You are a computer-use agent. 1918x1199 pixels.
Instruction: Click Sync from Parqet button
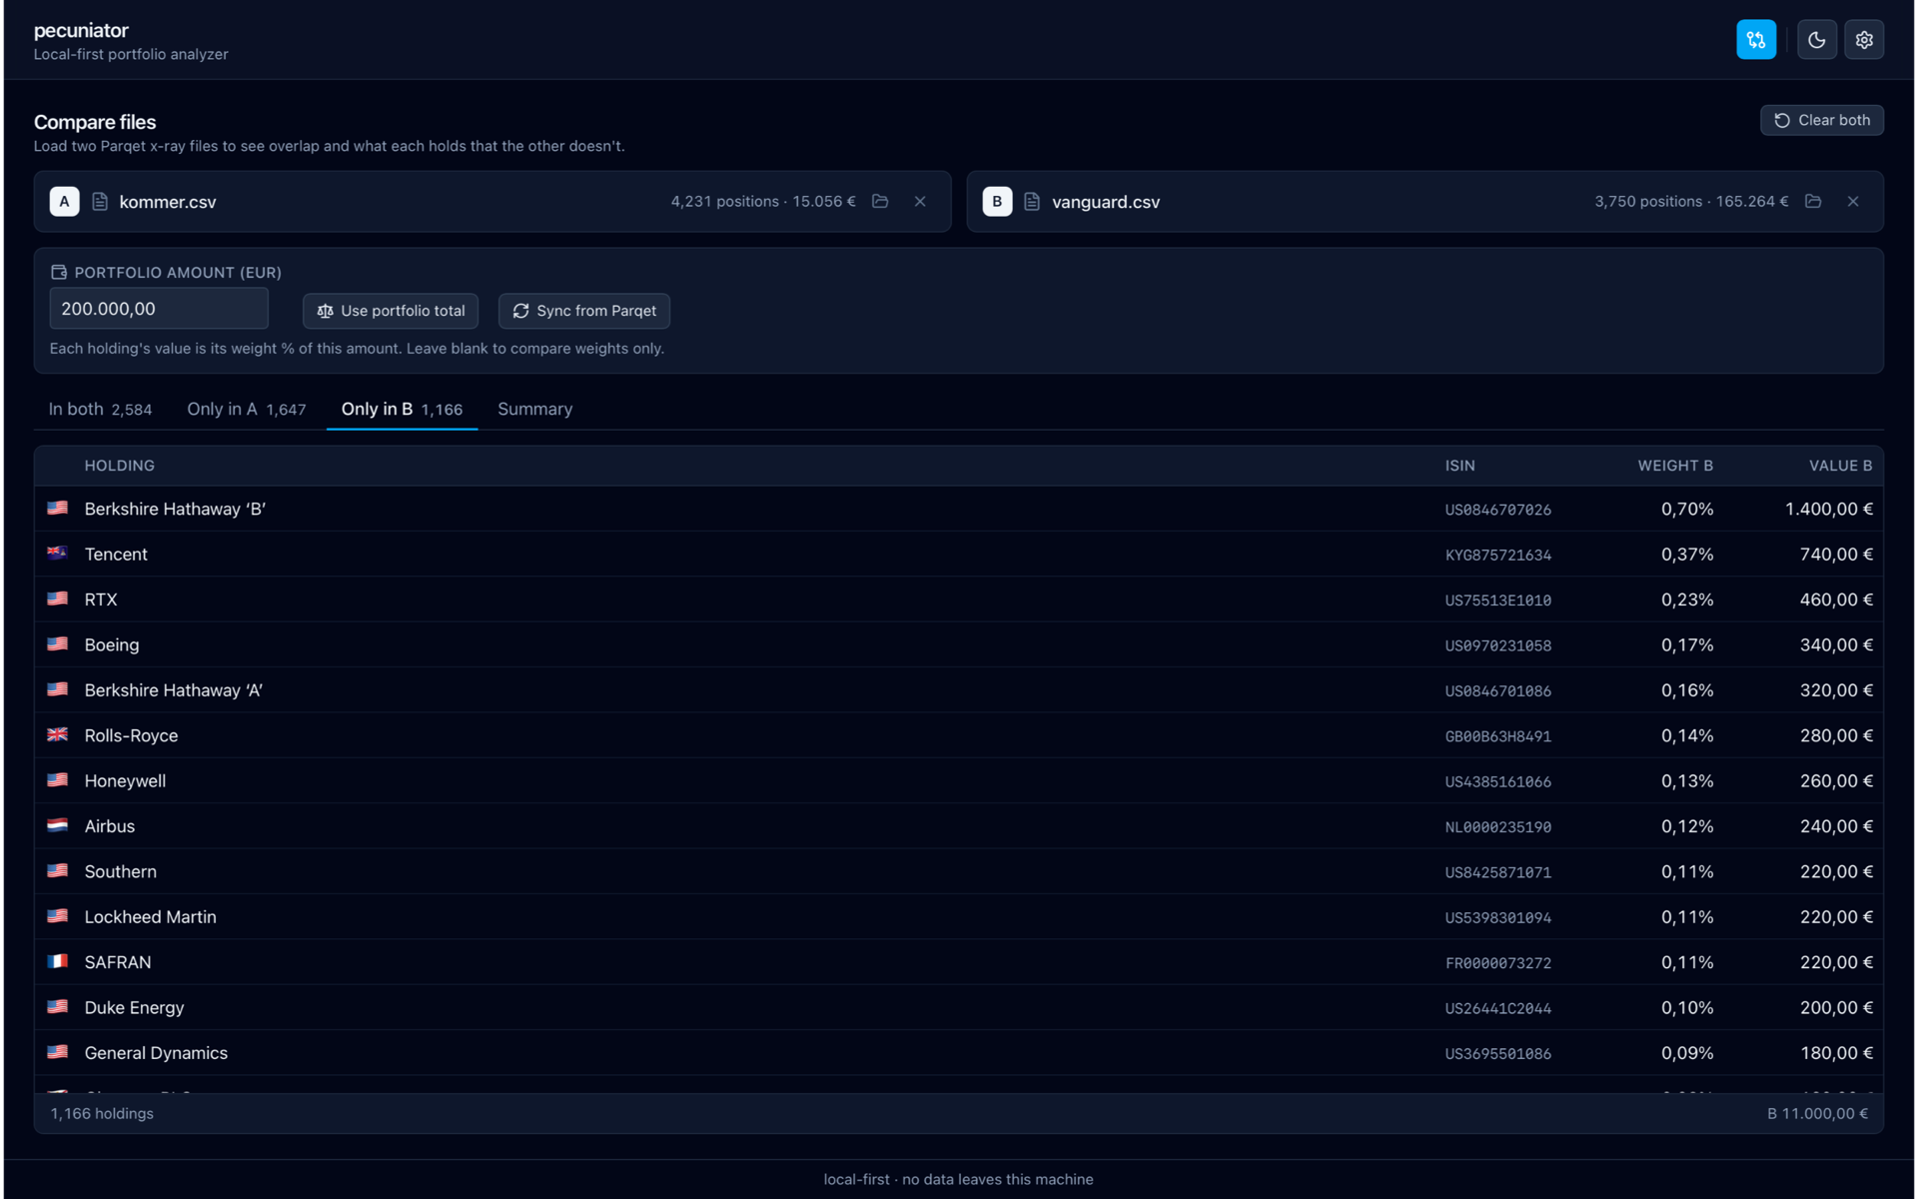[584, 311]
